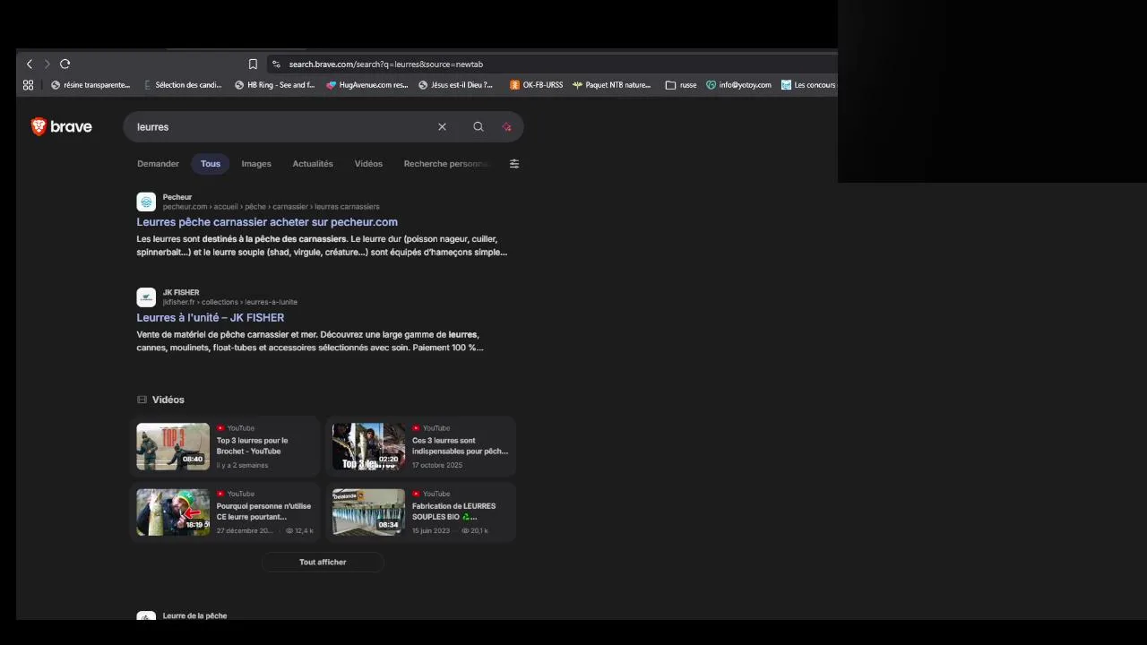Click the JK FISHER result description text
1147x645 pixels.
point(310,341)
